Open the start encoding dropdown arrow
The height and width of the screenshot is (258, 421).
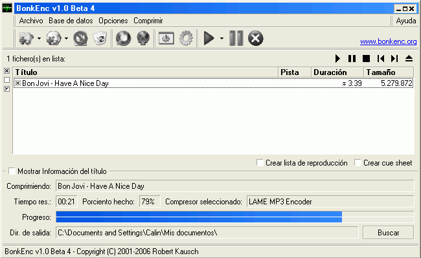click(x=222, y=38)
